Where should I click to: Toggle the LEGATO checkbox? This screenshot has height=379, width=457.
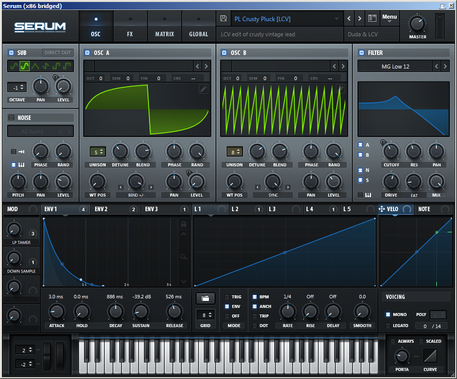point(388,326)
